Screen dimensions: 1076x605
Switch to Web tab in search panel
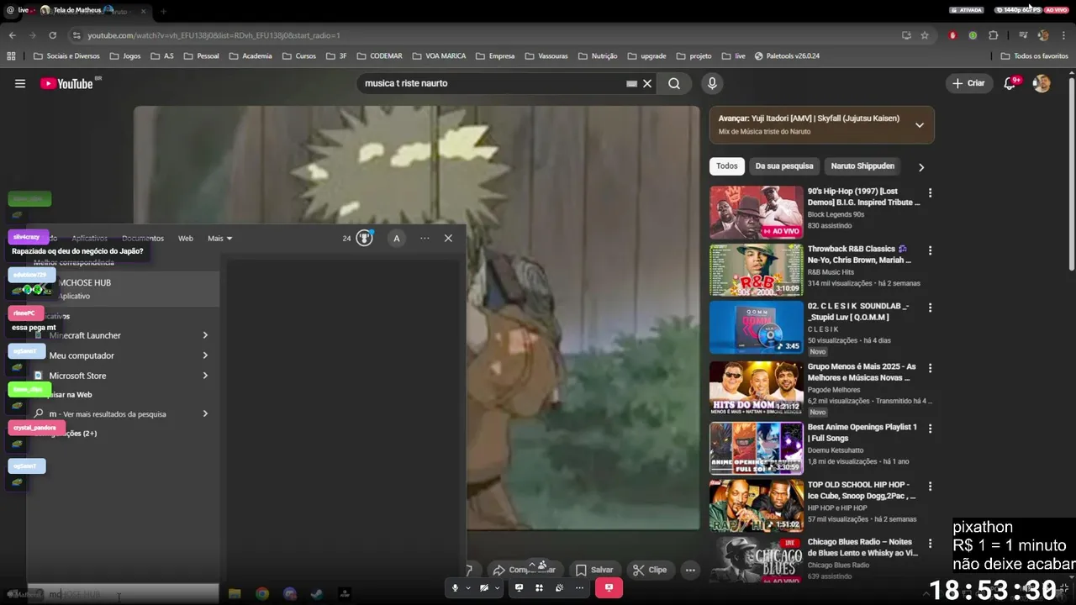(x=186, y=239)
